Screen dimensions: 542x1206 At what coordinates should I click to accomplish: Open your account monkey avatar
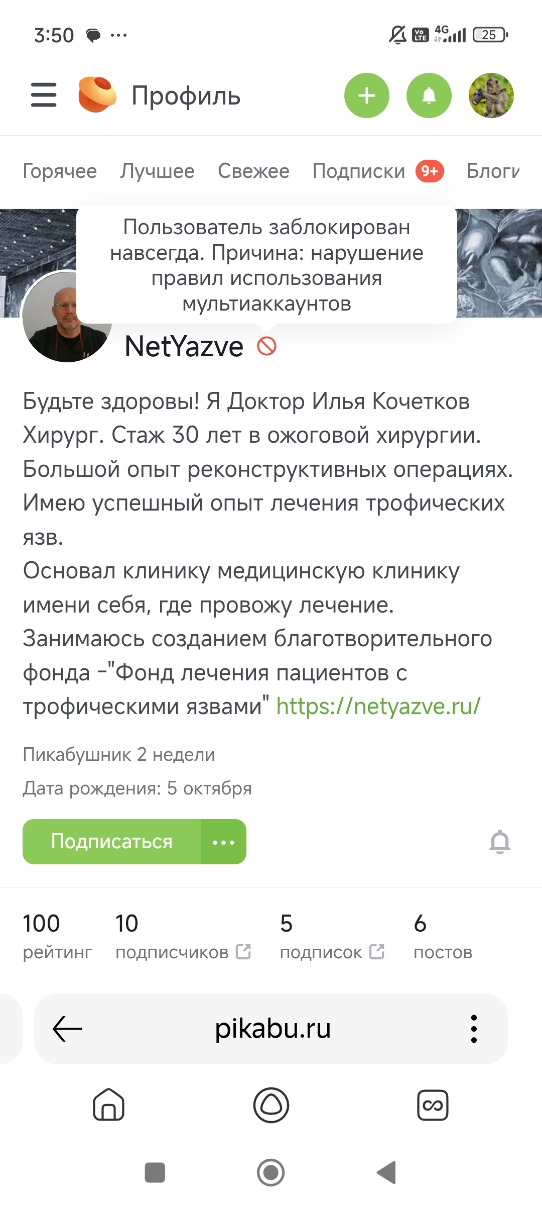pyautogui.click(x=491, y=95)
